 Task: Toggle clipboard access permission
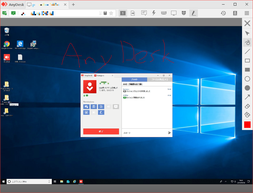(x=94, y=107)
